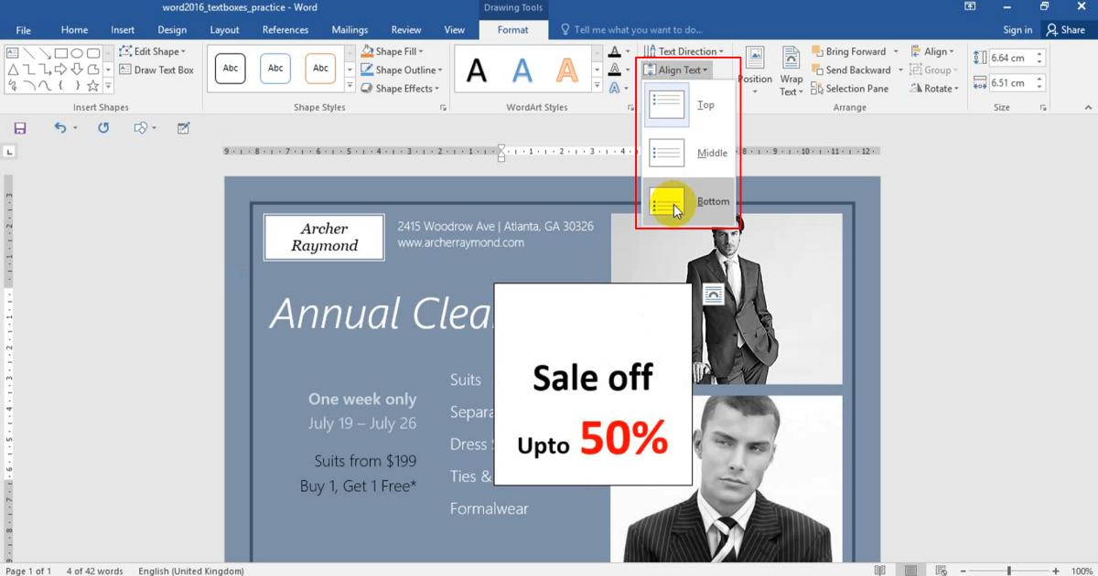Viewport: 1098px width, 576px height.
Task: Open the Text Direction dropdown
Action: tap(684, 51)
